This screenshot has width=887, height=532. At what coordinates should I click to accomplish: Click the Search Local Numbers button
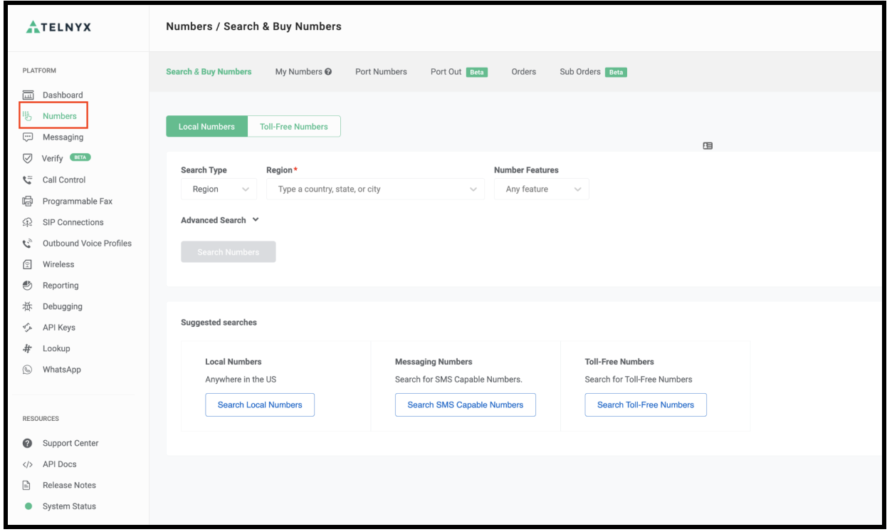pyautogui.click(x=260, y=405)
